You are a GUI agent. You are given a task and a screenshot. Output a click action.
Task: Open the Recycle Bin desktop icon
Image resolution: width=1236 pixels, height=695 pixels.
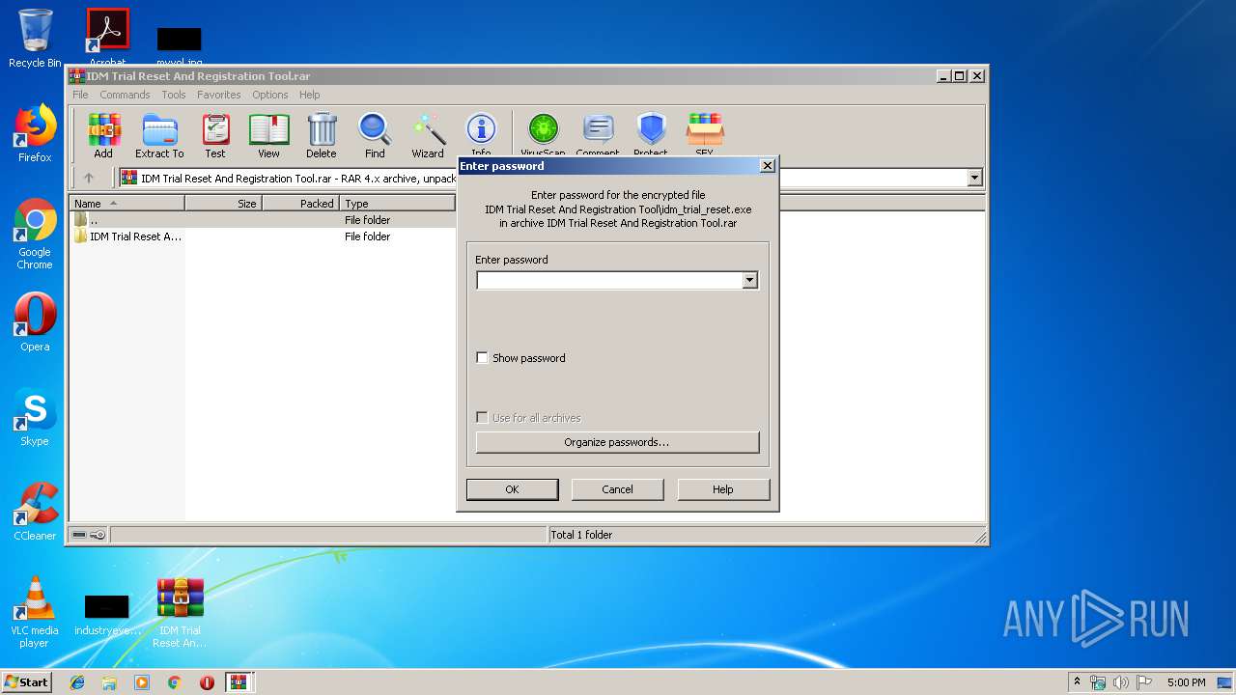35,39
